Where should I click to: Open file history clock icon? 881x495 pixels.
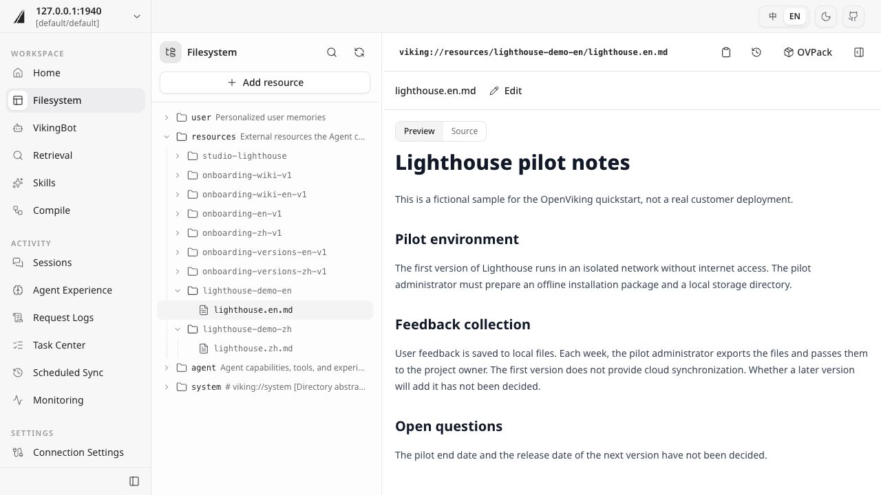coord(756,52)
